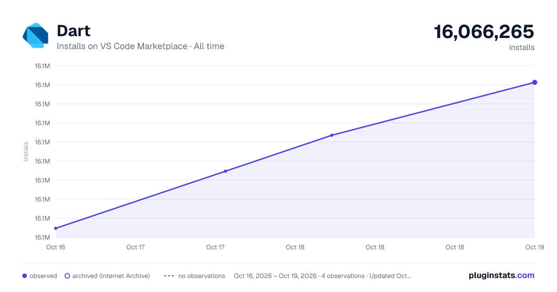557x292 pixels.
Task: Click the 'archived (Internet Archive)' legend label
Action: (x=111, y=276)
